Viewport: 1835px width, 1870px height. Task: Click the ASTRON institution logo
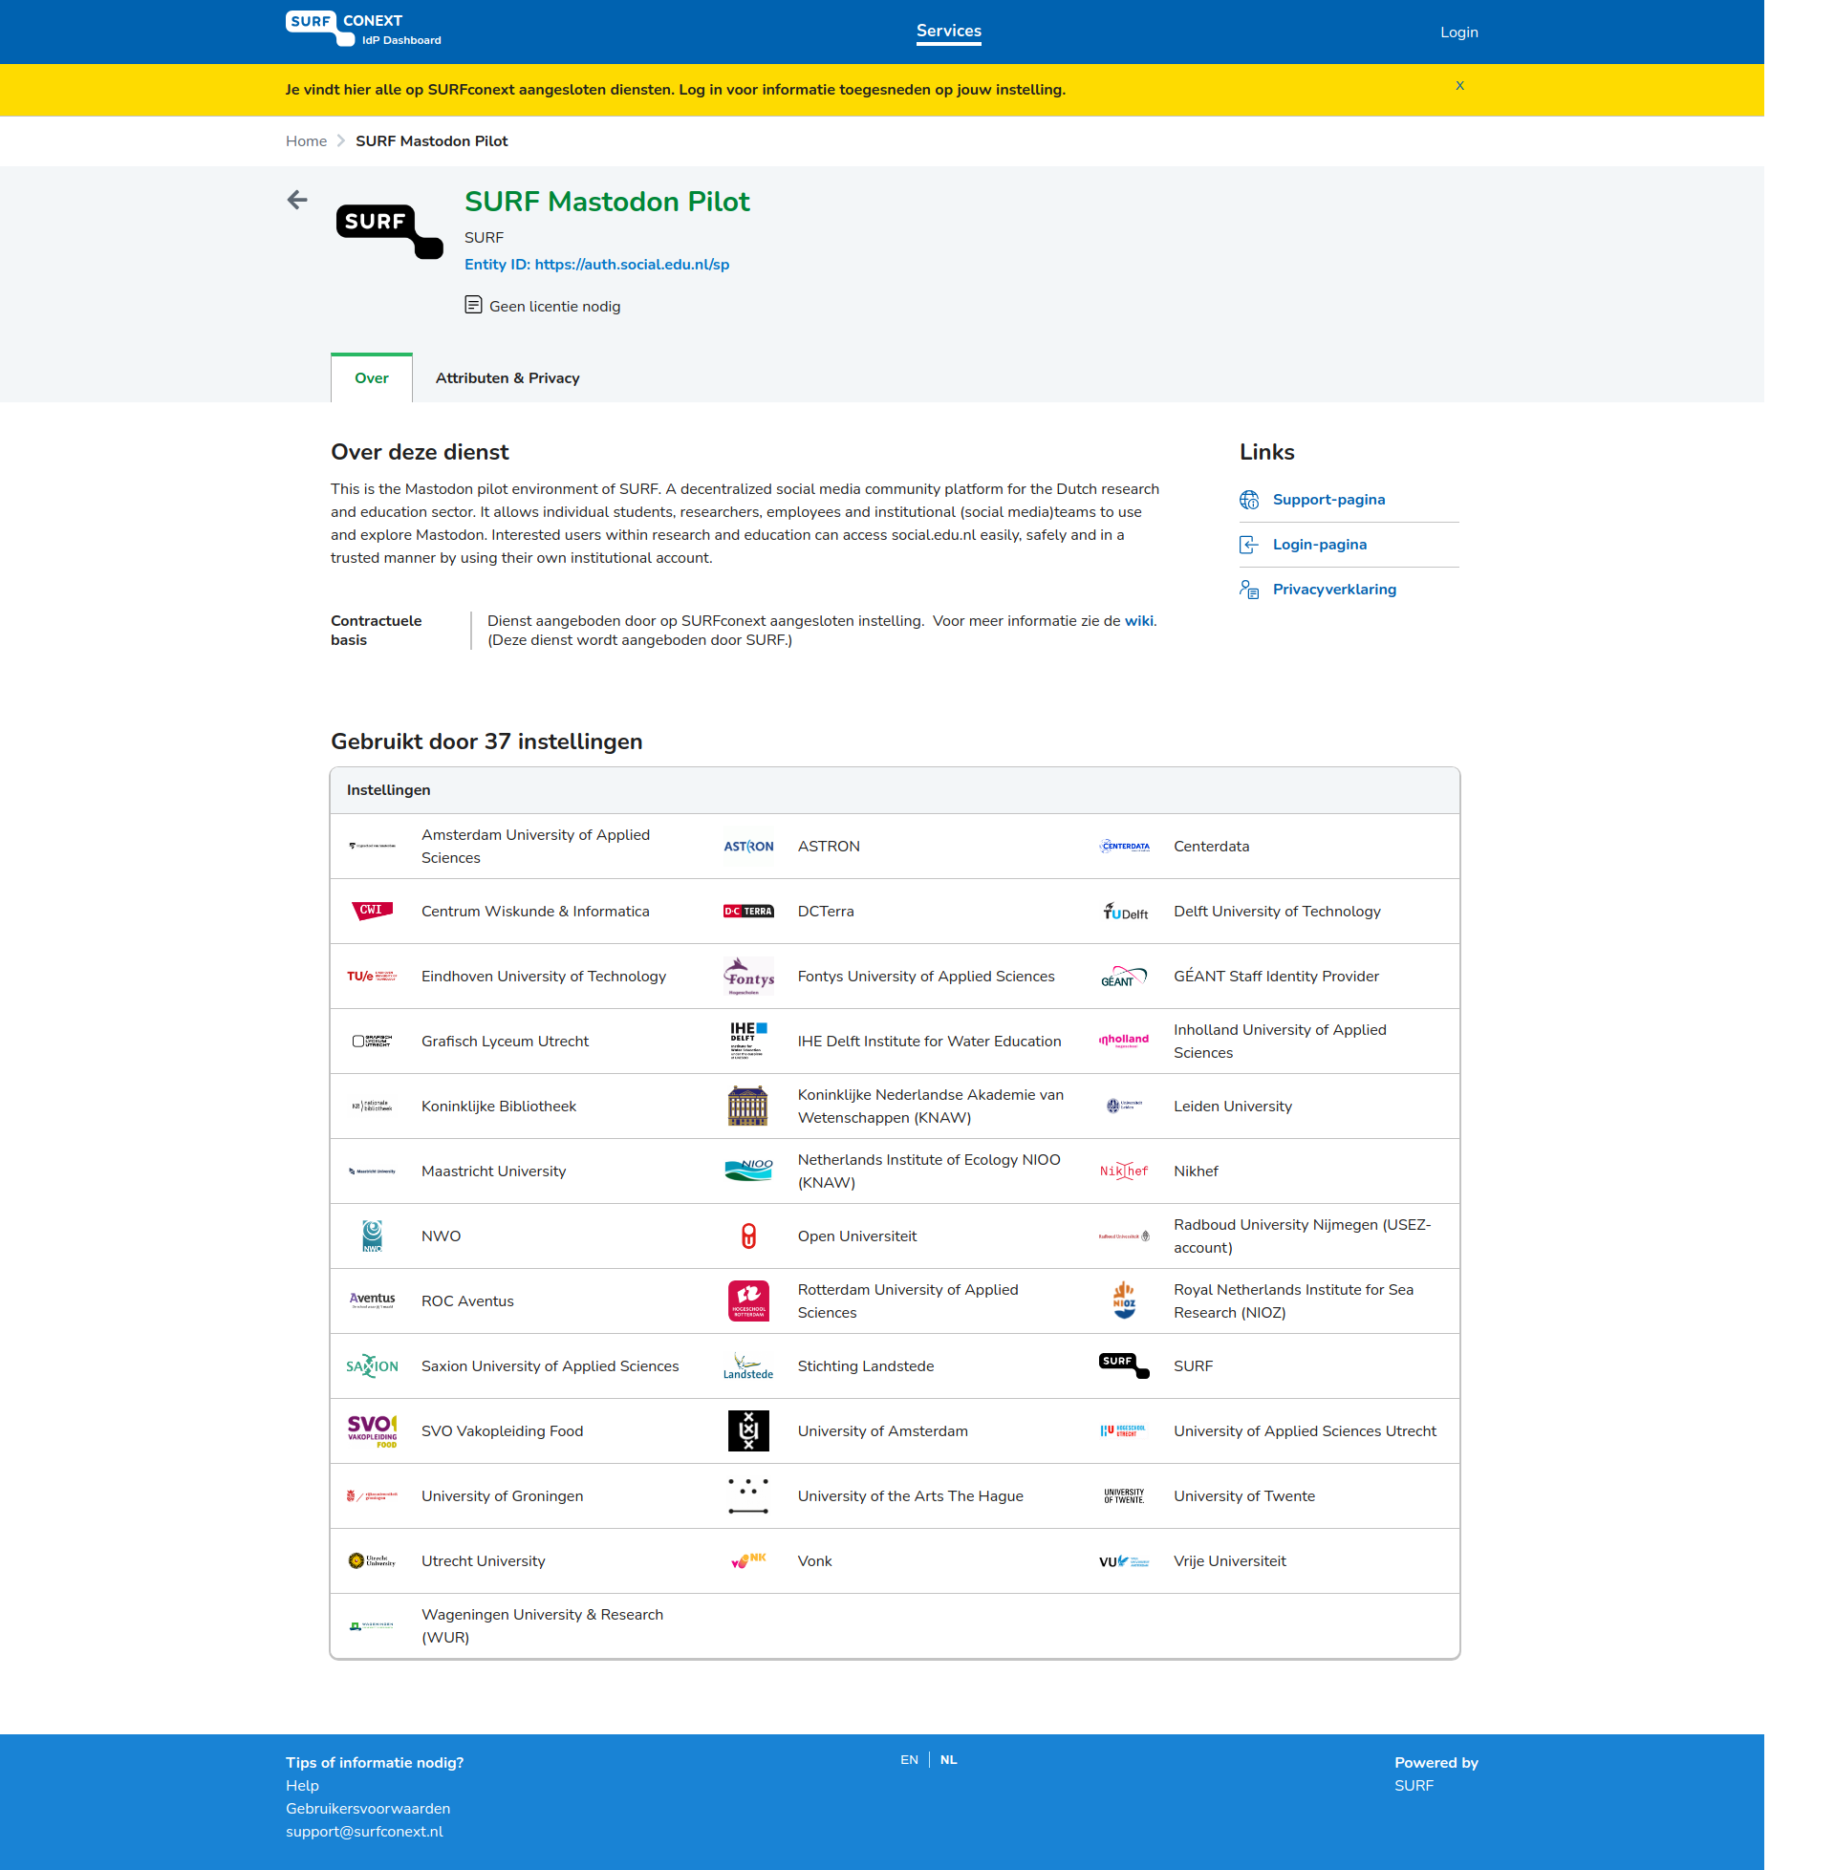click(748, 846)
